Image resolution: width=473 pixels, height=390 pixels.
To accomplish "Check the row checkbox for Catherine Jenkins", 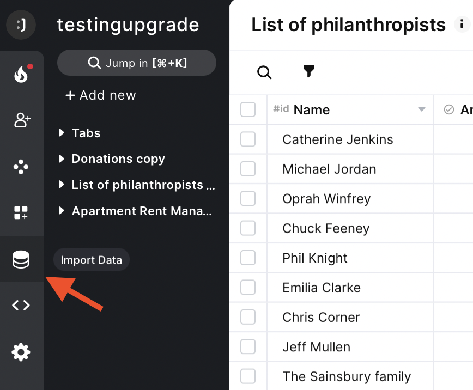I will [x=248, y=139].
